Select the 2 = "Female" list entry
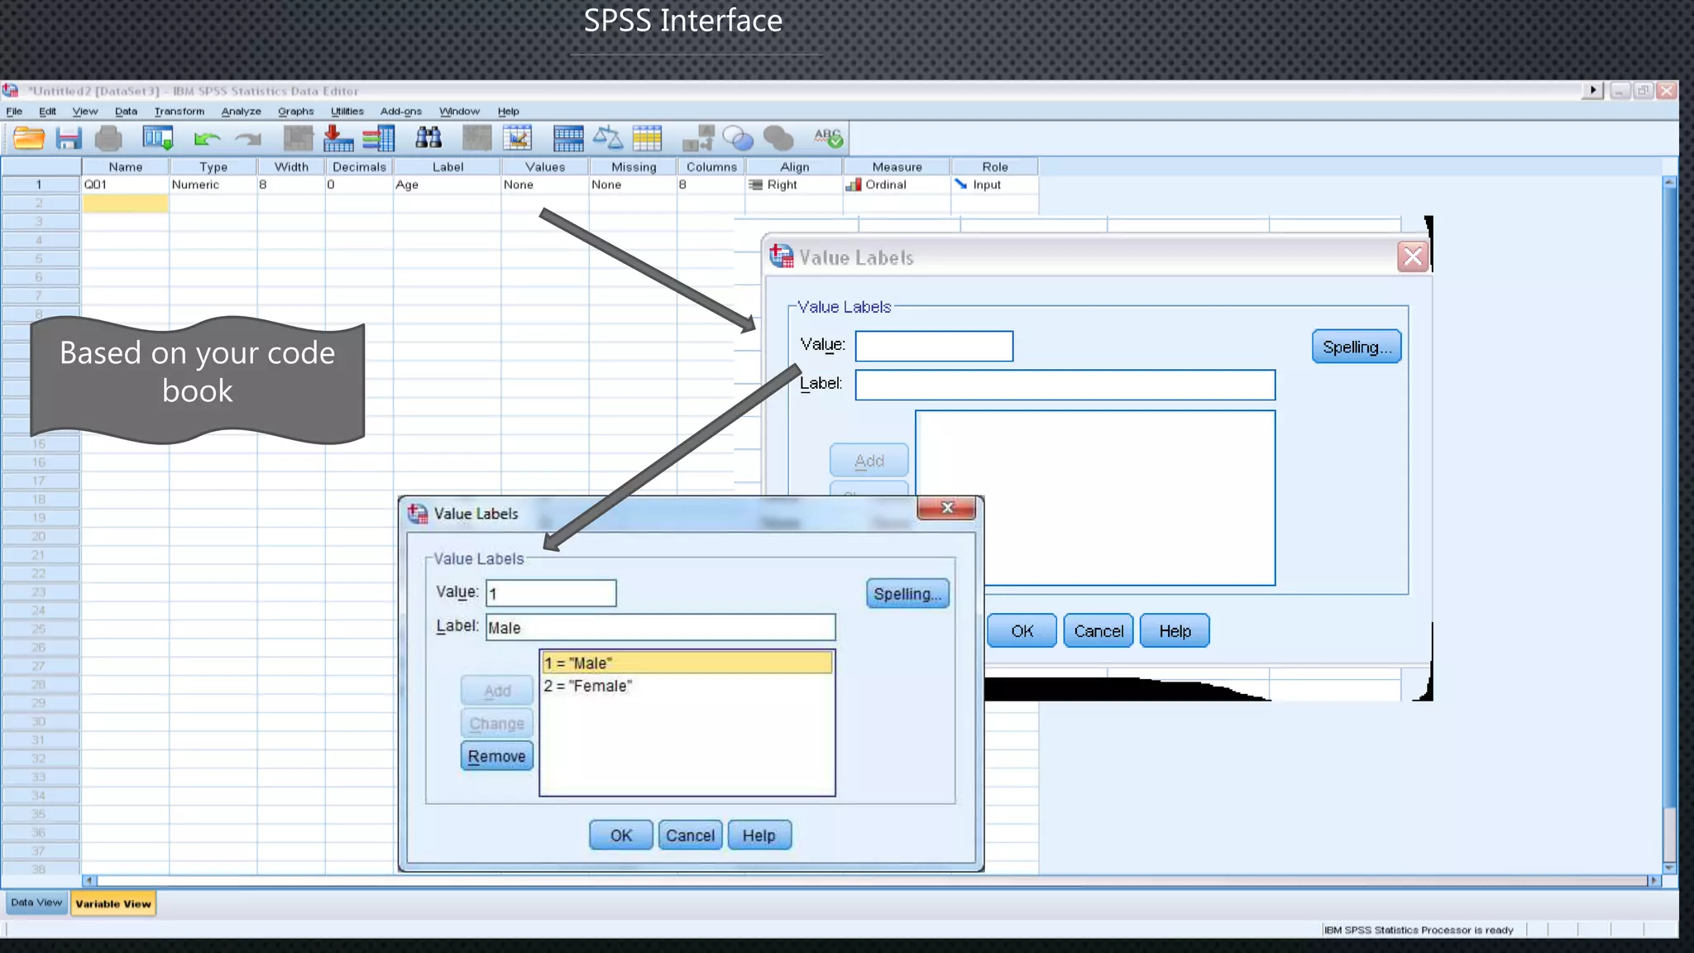The width and height of the screenshot is (1694, 953). point(687,686)
